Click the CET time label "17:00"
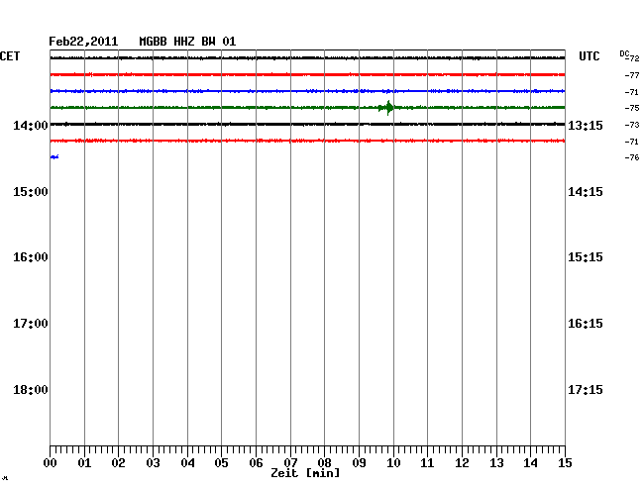Viewport: 644px width, 489px height. [31, 324]
